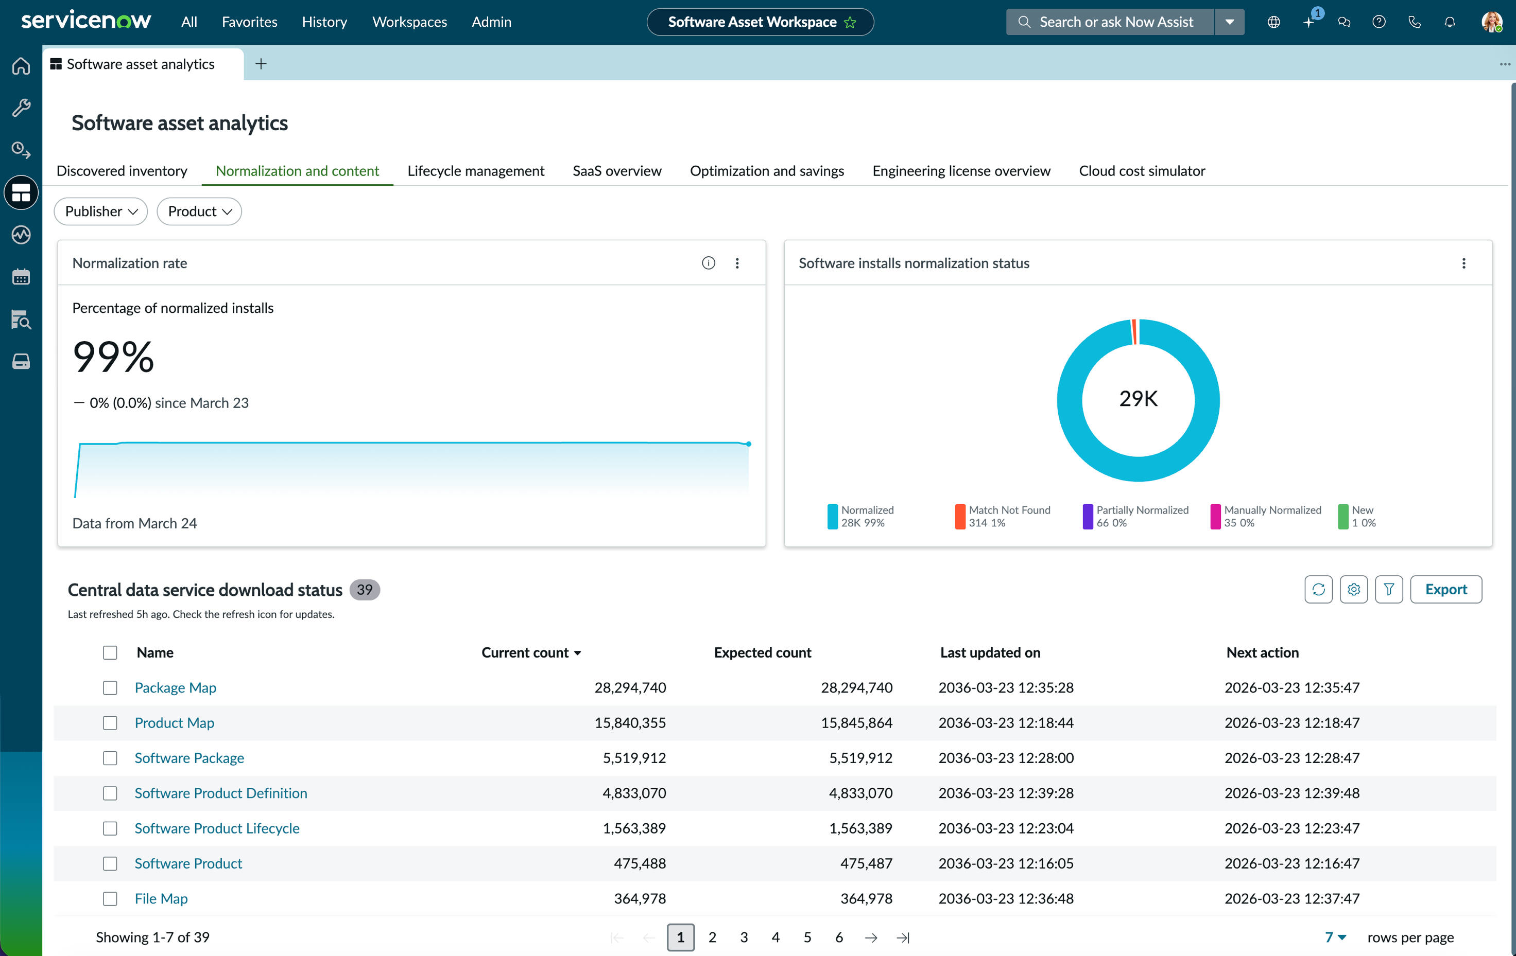
Task: Open the help question mark icon
Action: click(x=1379, y=22)
